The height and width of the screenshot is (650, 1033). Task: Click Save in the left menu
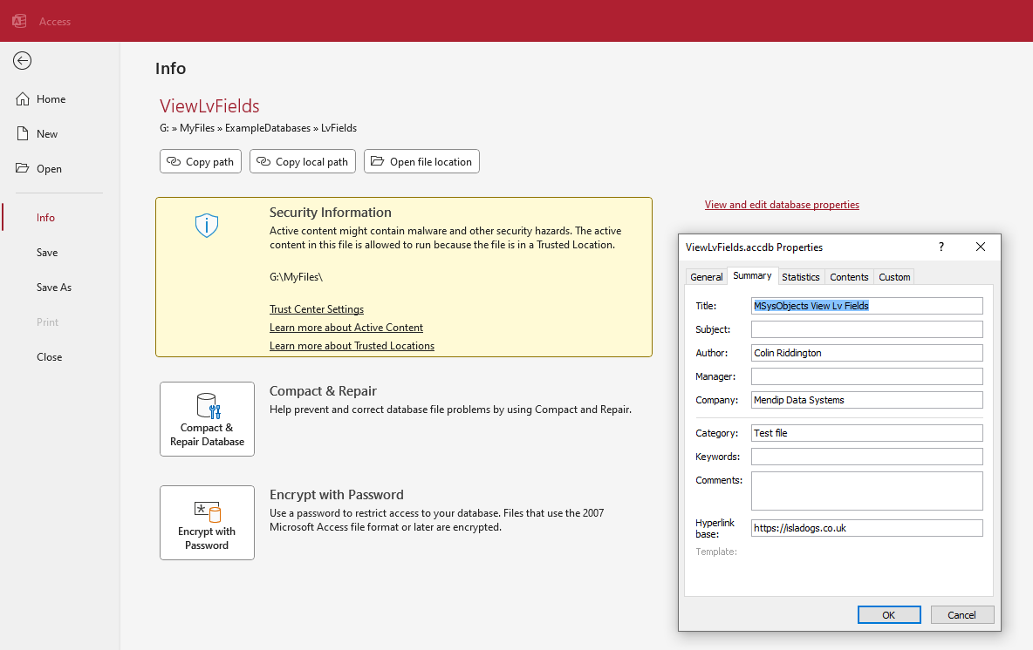tap(47, 253)
